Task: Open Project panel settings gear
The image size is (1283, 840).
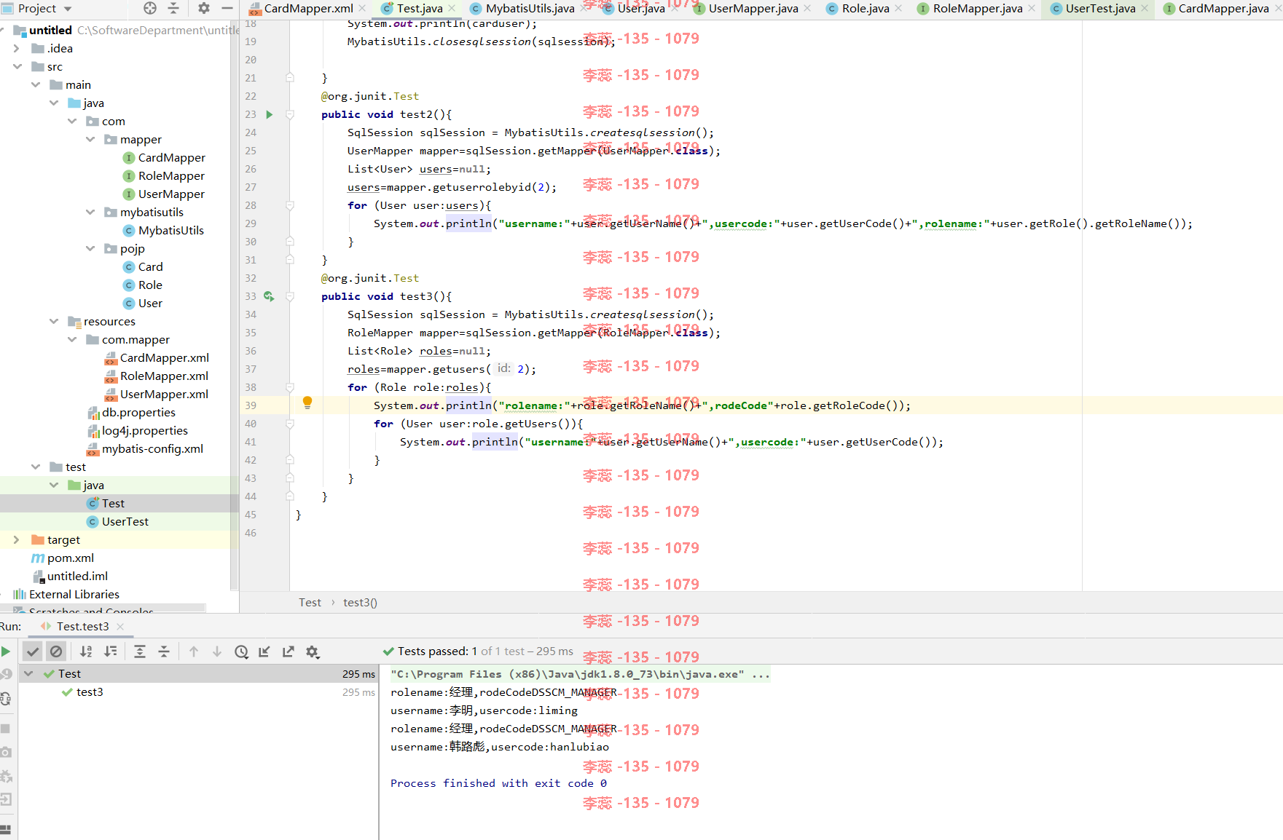Action: point(204,8)
